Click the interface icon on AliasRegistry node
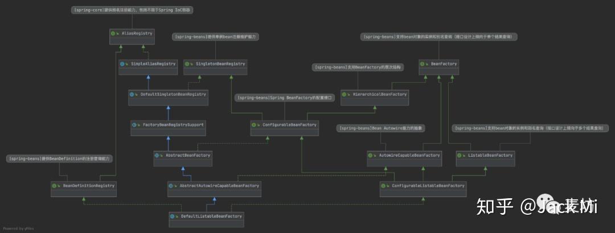The width and height of the screenshot is (615, 233). pyautogui.click(x=113, y=34)
